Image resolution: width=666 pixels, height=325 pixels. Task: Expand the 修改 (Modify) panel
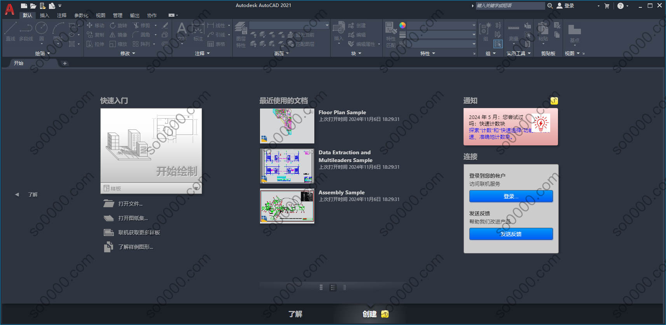[x=128, y=53]
